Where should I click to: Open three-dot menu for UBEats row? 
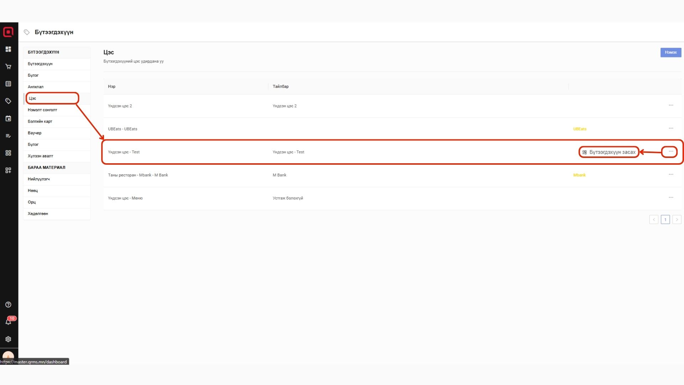click(671, 128)
